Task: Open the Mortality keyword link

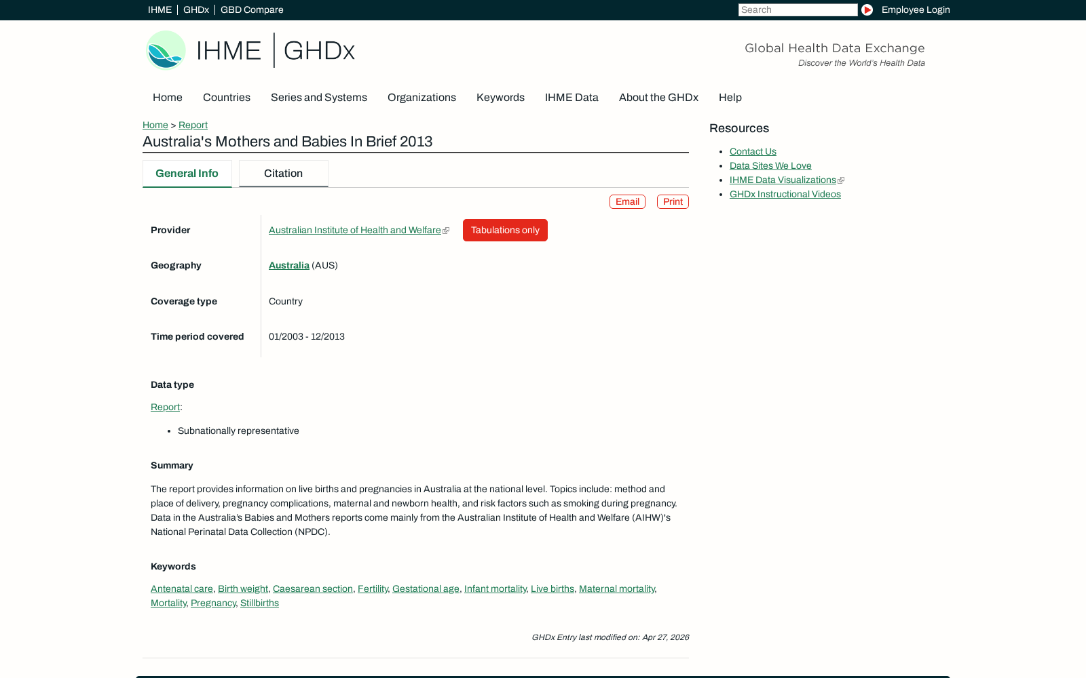Action: 168,603
